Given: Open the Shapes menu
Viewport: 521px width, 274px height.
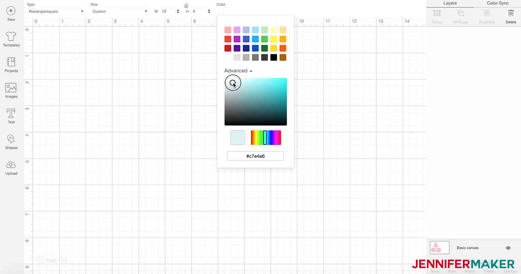Looking at the screenshot, I should pyautogui.click(x=11, y=139).
